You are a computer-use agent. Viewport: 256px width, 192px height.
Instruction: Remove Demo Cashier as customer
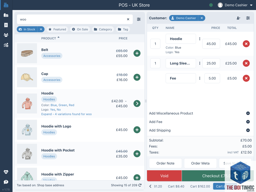[x=202, y=18]
